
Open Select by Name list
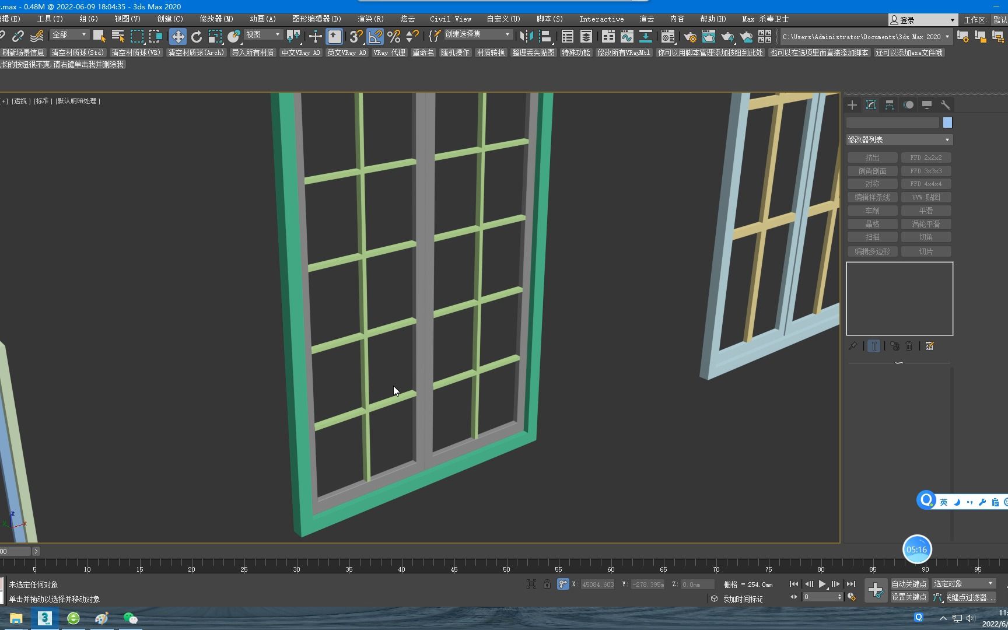click(118, 37)
